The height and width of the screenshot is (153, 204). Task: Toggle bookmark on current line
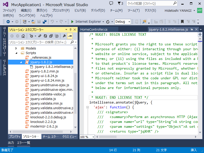[x=182, y=22]
